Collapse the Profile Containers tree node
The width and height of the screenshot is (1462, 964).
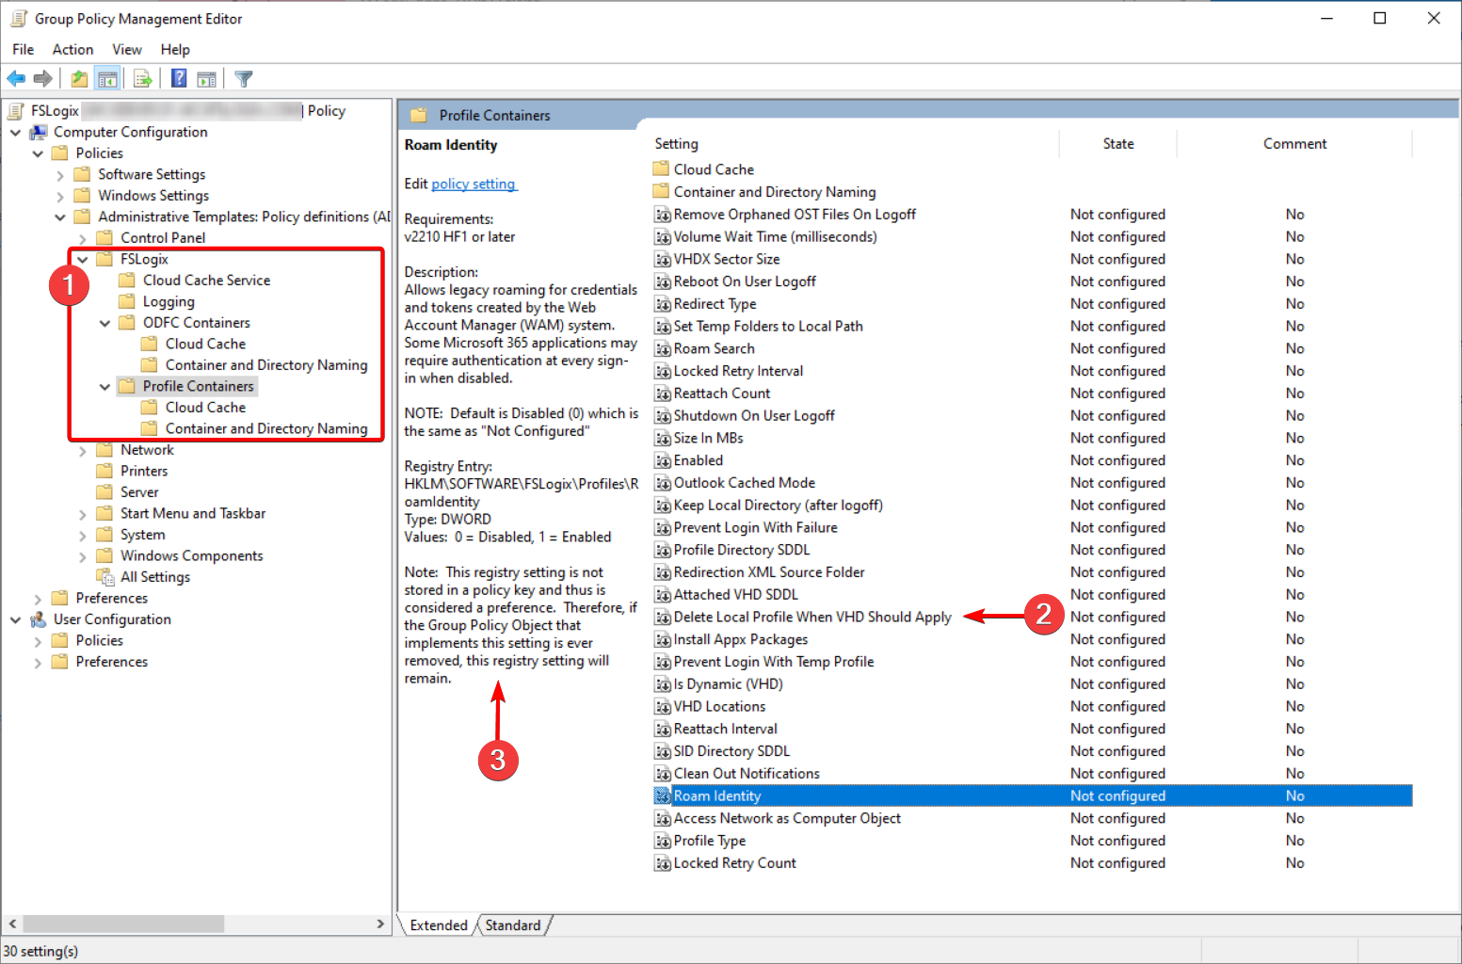point(105,387)
